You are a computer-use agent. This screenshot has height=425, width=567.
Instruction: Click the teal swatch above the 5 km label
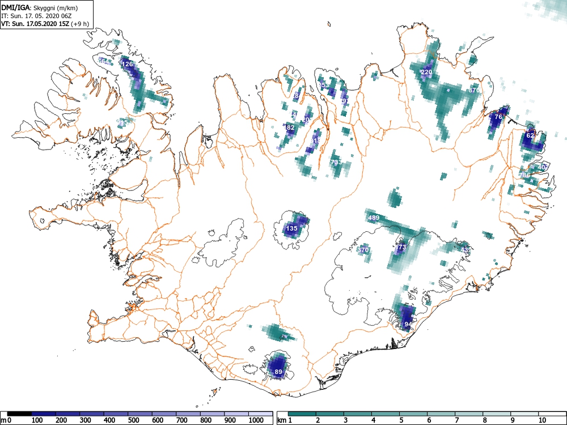point(413,414)
